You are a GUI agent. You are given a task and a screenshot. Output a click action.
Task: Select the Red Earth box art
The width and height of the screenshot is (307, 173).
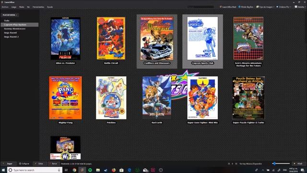tap(157, 98)
